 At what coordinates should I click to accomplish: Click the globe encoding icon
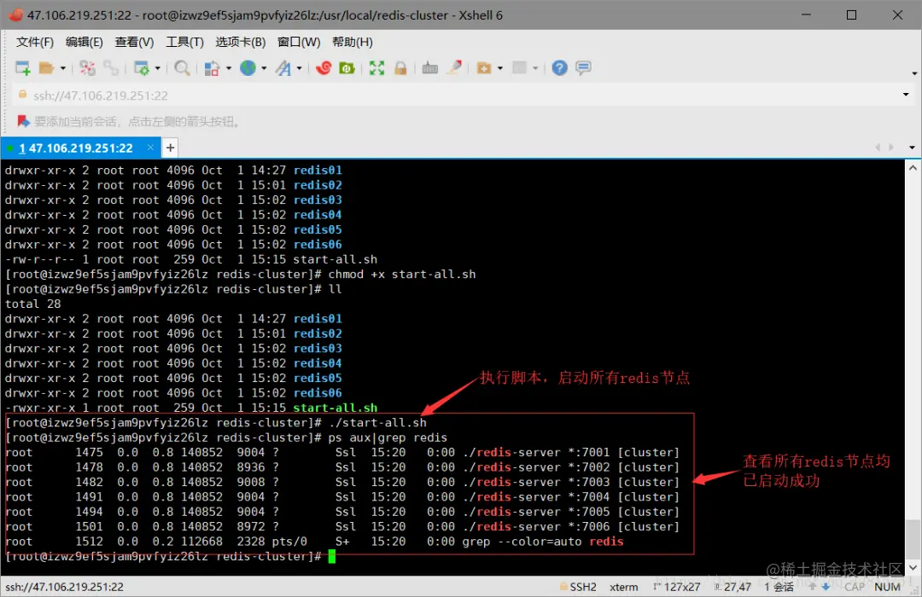248,68
